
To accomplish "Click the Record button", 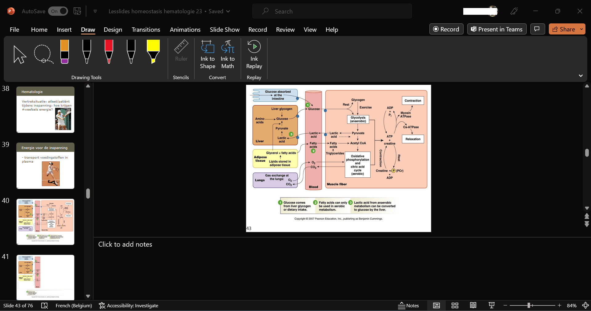I will [x=446, y=29].
